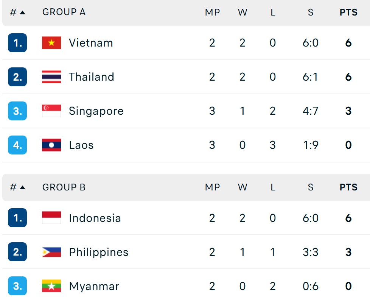
Task: Select the GROUP B header label
Action: click(64, 187)
